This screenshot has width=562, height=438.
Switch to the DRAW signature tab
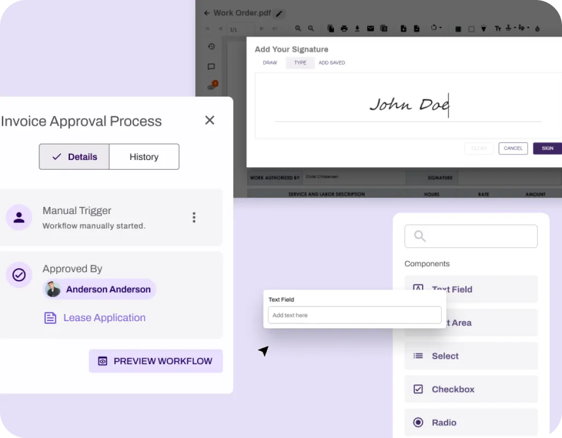coord(270,63)
